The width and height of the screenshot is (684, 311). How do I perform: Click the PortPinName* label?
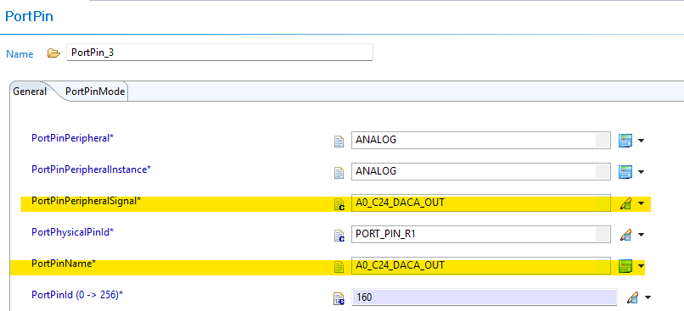[64, 264]
